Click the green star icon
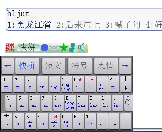 64,48
